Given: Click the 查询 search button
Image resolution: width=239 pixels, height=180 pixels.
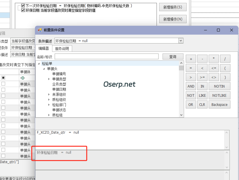Looking at the screenshot, I should pyautogui.click(x=173, y=56).
